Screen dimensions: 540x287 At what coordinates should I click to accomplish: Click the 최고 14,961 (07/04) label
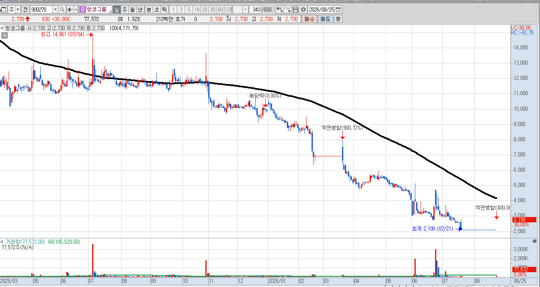click(x=62, y=35)
